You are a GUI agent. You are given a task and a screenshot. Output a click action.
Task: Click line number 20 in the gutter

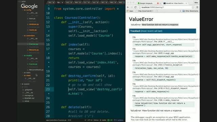pyautogui.click(x=48, y=76)
